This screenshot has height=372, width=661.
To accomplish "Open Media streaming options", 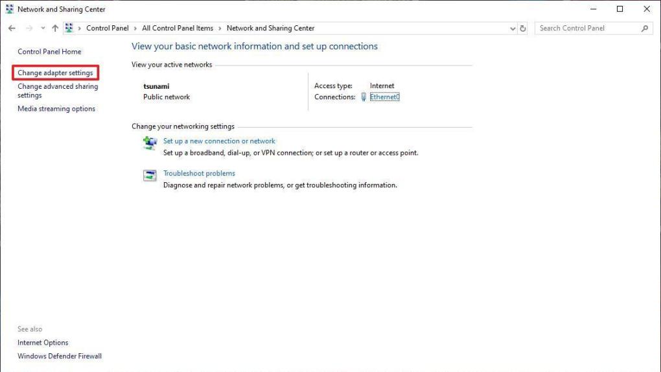I will [x=56, y=108].
